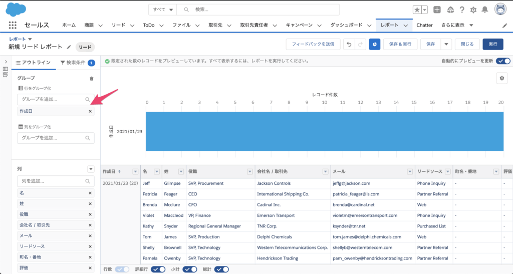Click the 保存 & 実行 button

[400, 44]
